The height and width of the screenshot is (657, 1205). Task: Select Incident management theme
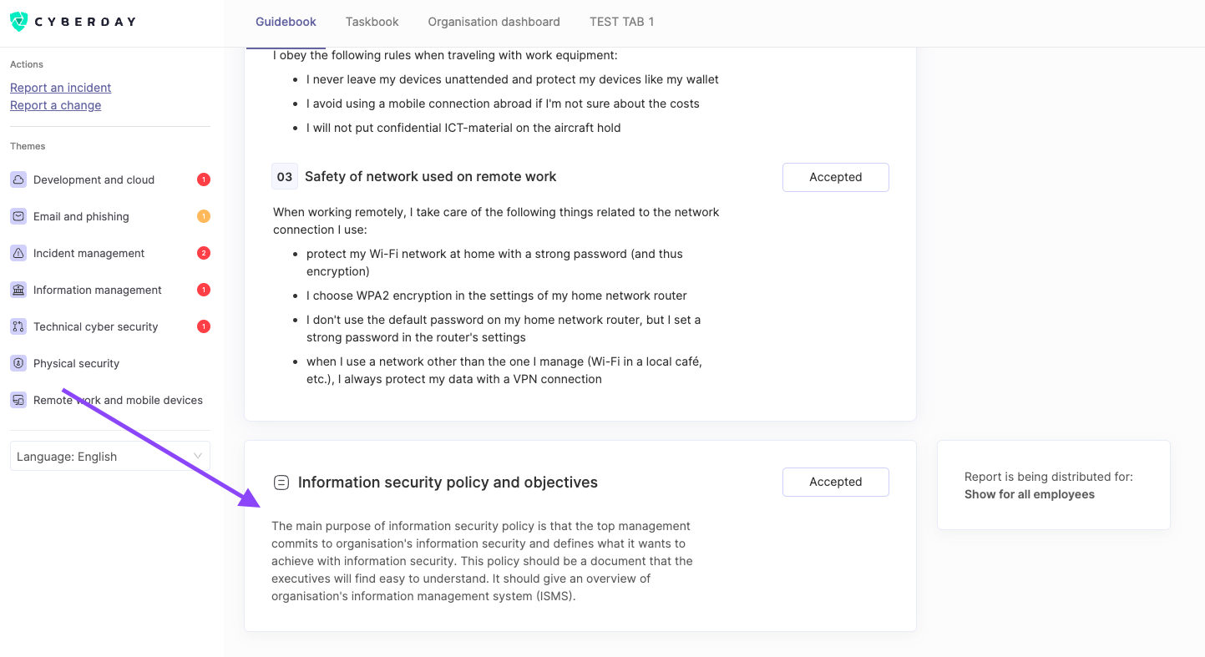point(110,253)
